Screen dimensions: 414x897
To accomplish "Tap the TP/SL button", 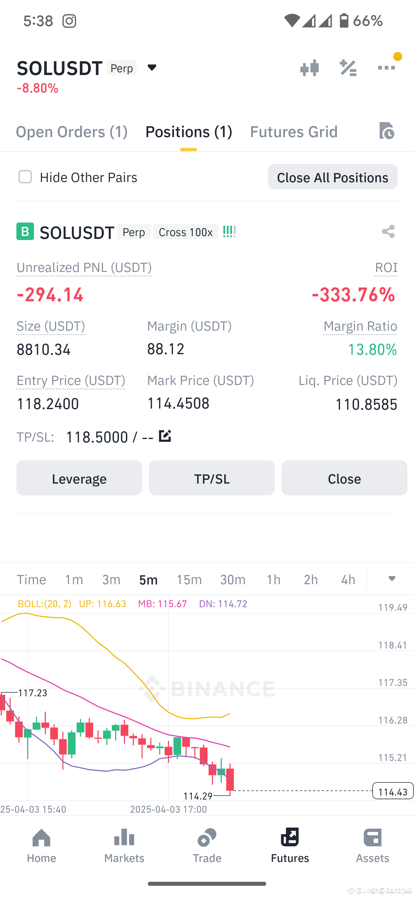I will coord(212,478).
